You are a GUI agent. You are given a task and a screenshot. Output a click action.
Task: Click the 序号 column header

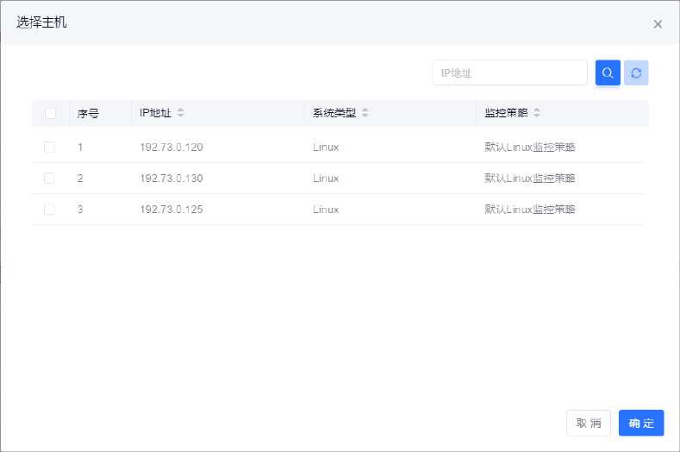[x=88, y=113]
